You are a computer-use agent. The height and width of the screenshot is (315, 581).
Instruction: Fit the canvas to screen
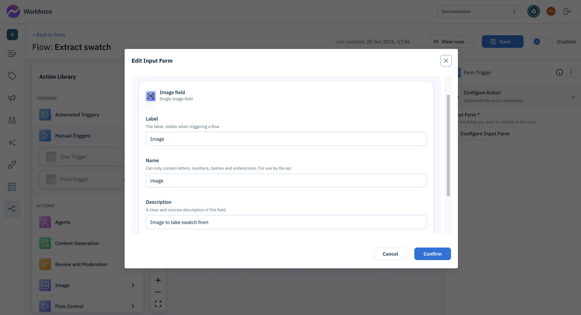click(158, 304)
